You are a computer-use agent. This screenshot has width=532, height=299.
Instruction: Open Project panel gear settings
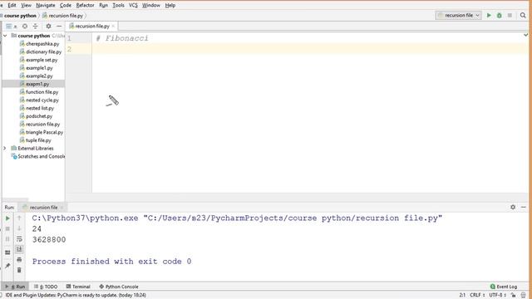(48, 26)
